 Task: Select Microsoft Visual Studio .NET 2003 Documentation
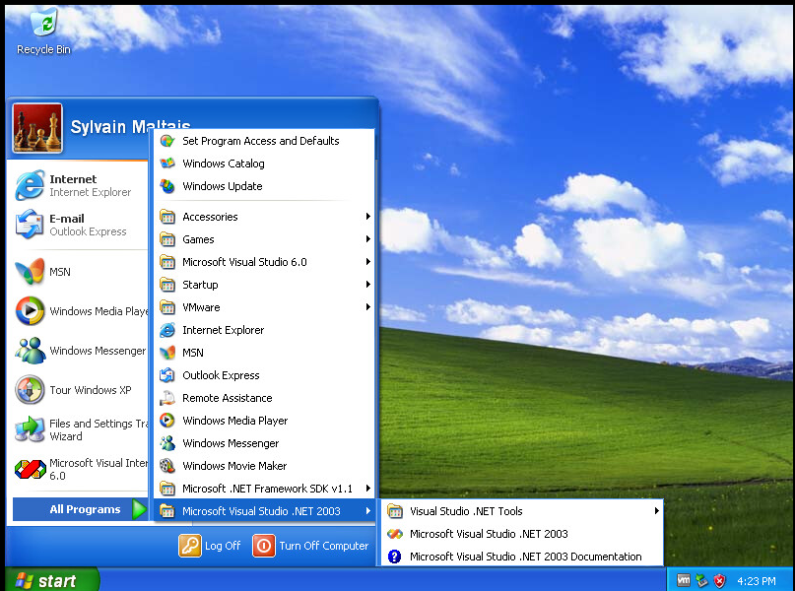(525, 557)
